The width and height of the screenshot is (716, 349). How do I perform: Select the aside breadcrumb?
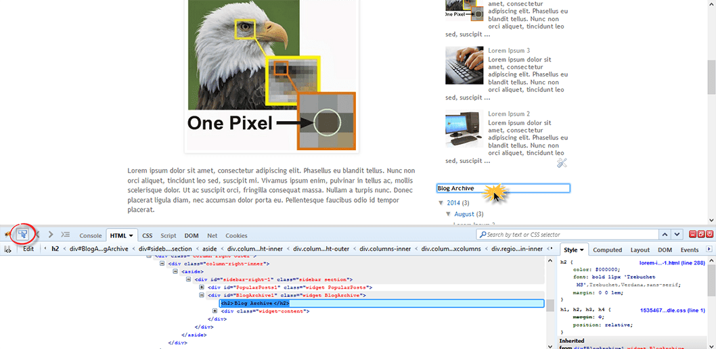coord(208,249)
